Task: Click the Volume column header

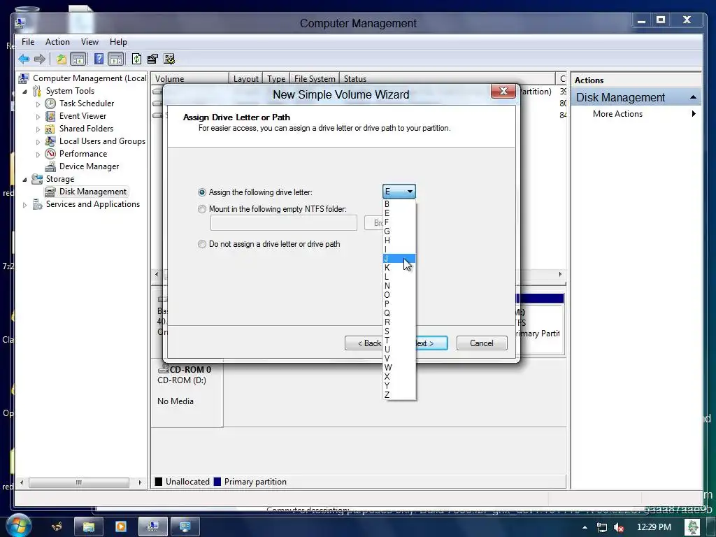Action: [x=189, y=78]
